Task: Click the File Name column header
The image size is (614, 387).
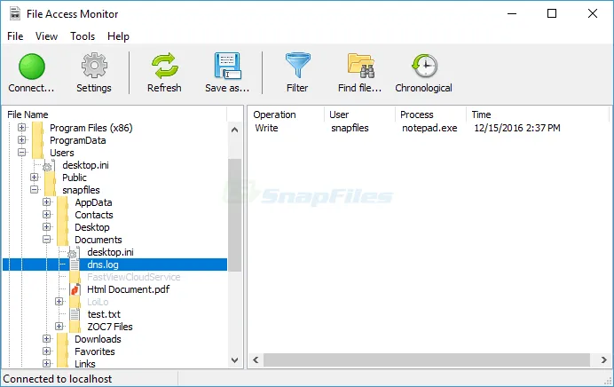Action: [116, 115]
